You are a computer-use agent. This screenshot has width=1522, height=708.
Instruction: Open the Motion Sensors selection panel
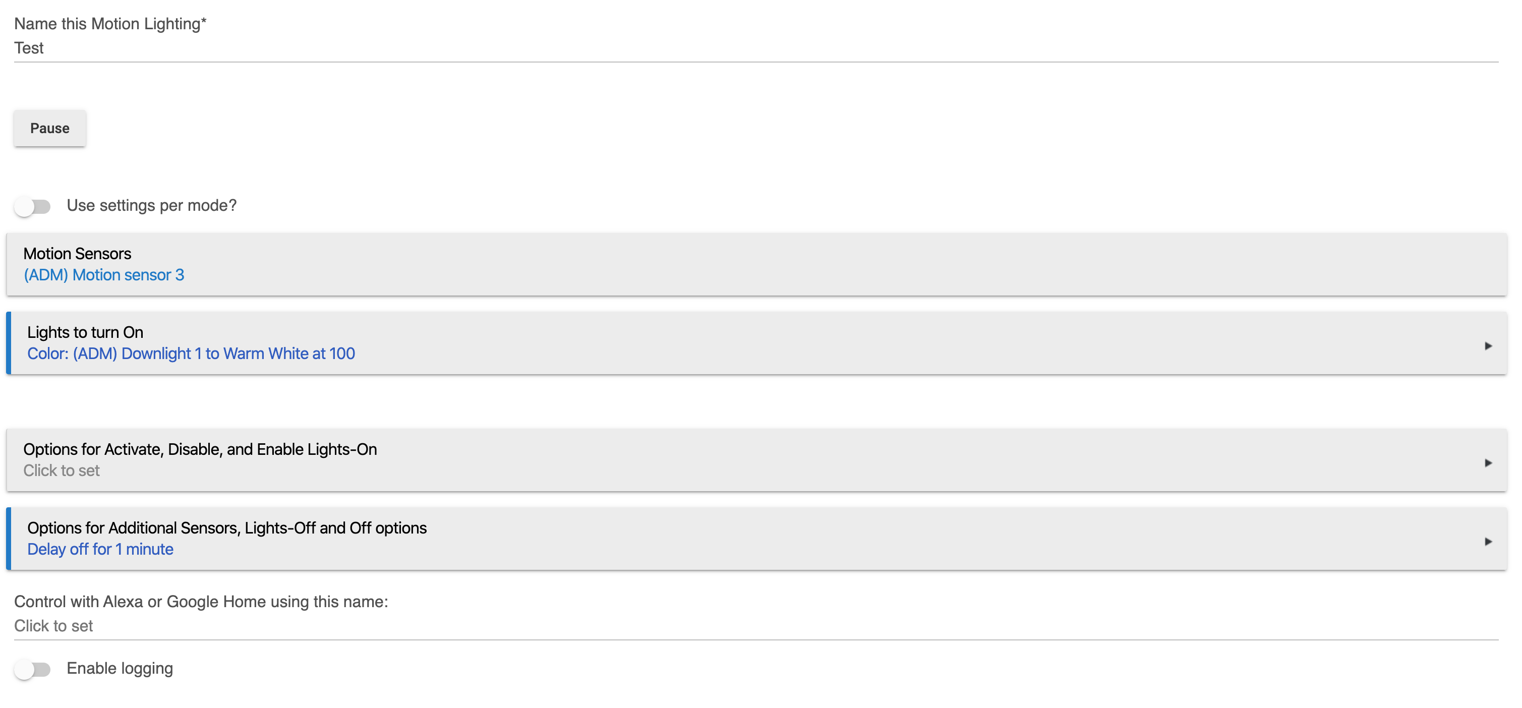[x=756, y=264]
